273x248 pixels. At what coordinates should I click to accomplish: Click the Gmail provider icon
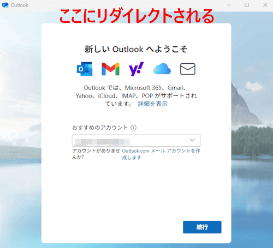[110, 69]
